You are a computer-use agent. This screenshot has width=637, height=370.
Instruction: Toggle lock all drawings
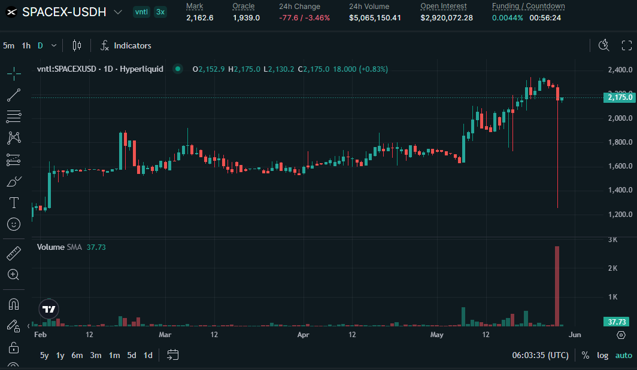pyautogui.click(x=14, y=348)
